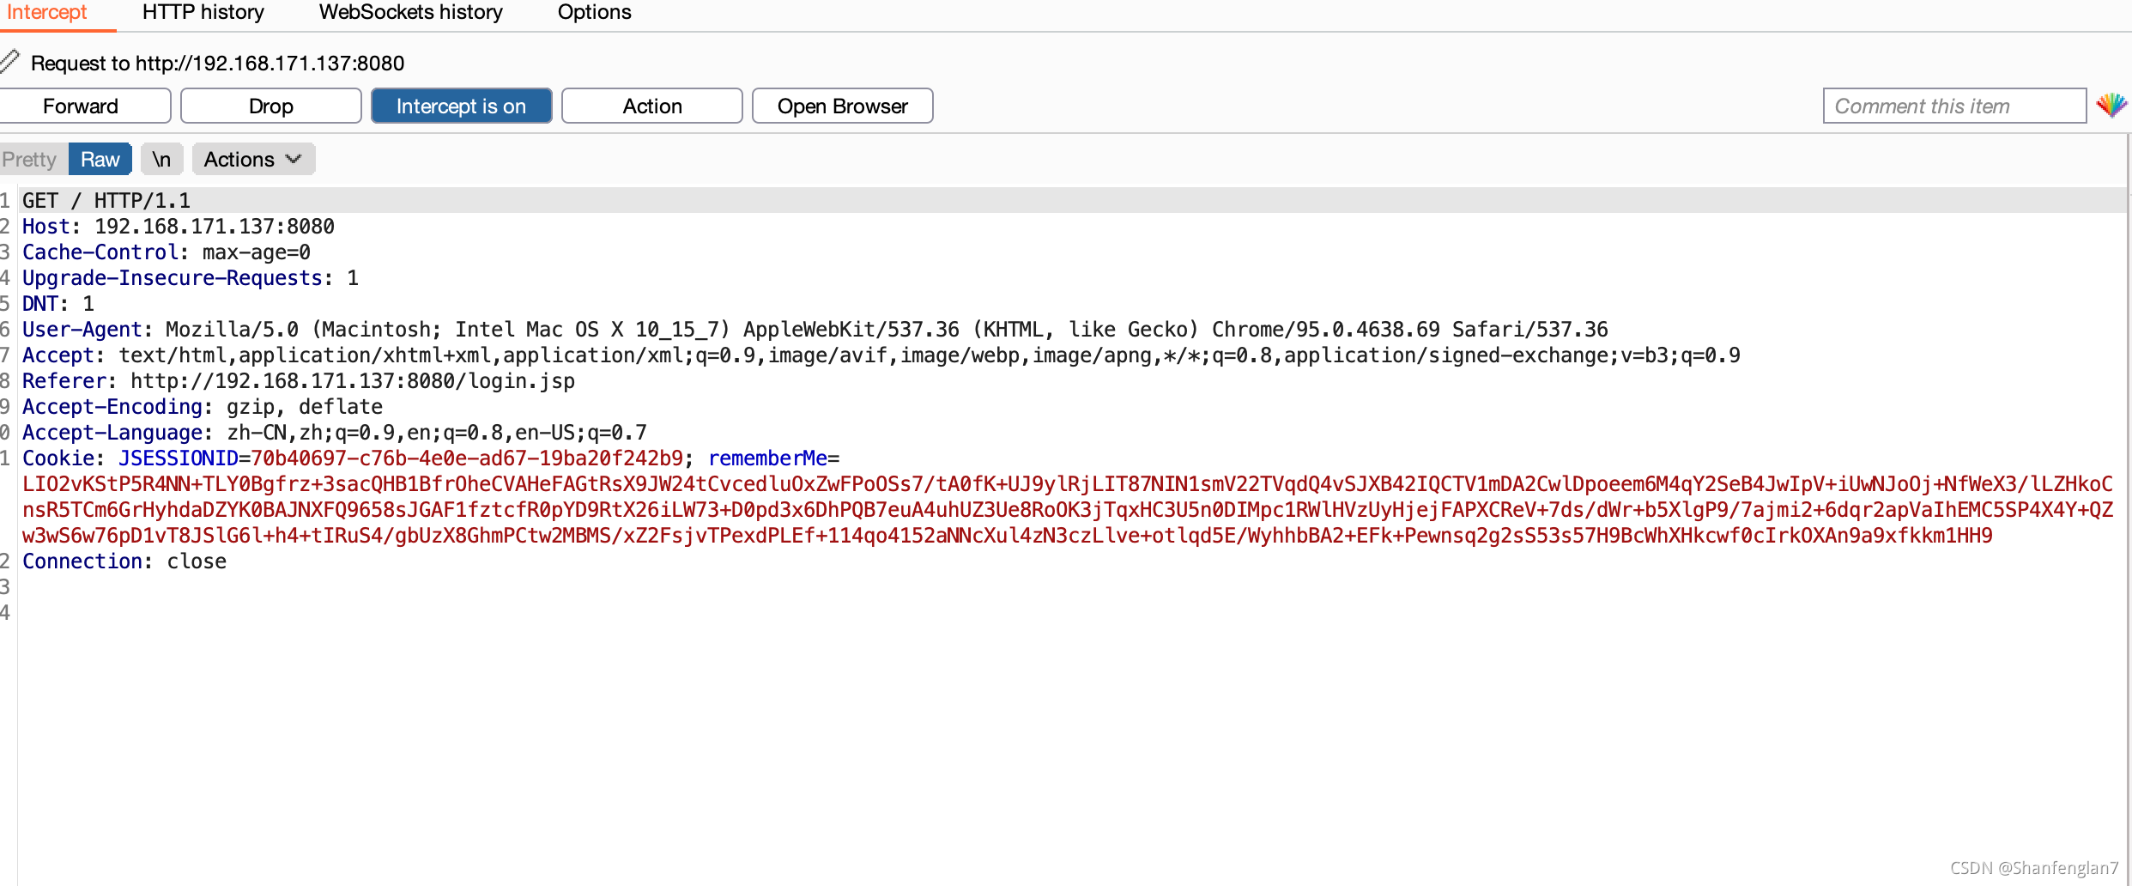Click the DNT header line
The height and width of the screenshot is (886, 2132).
pyautogui.click(x=58, y=303)
